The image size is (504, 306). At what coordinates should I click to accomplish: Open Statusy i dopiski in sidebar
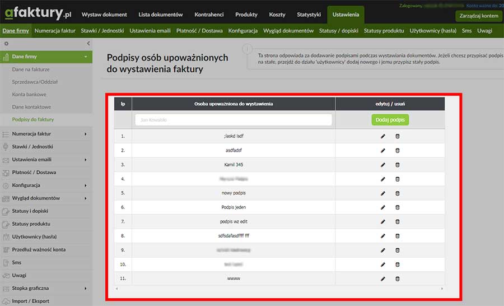point(30,211)
